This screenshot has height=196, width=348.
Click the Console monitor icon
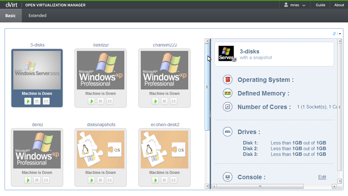[x=227, y=177]
